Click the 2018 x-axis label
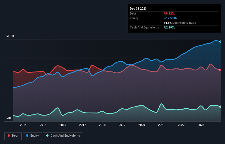 [102, 125]
